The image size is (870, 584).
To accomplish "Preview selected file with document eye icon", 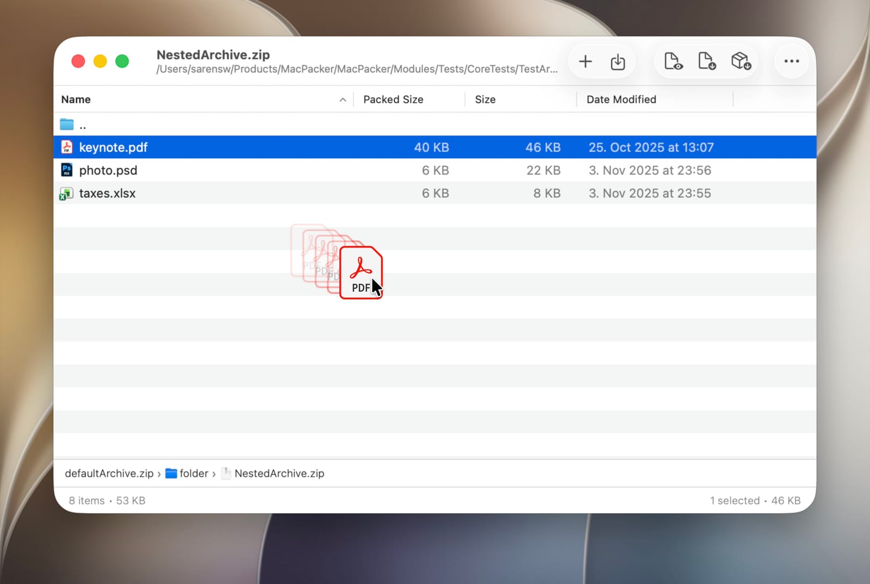I will pyautogui.click(x=674, y=61).
